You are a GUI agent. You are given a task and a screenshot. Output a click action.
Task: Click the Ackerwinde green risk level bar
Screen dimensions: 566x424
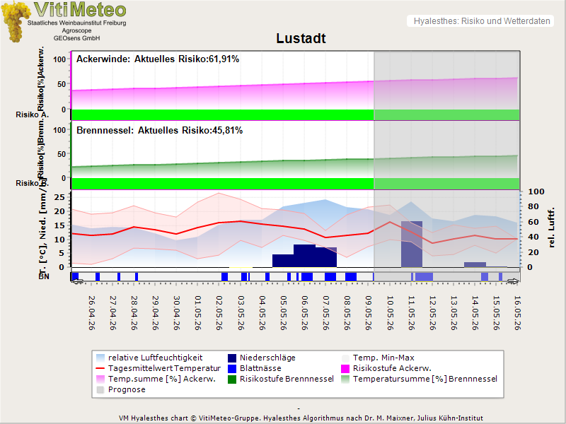(x=296, y=114)
